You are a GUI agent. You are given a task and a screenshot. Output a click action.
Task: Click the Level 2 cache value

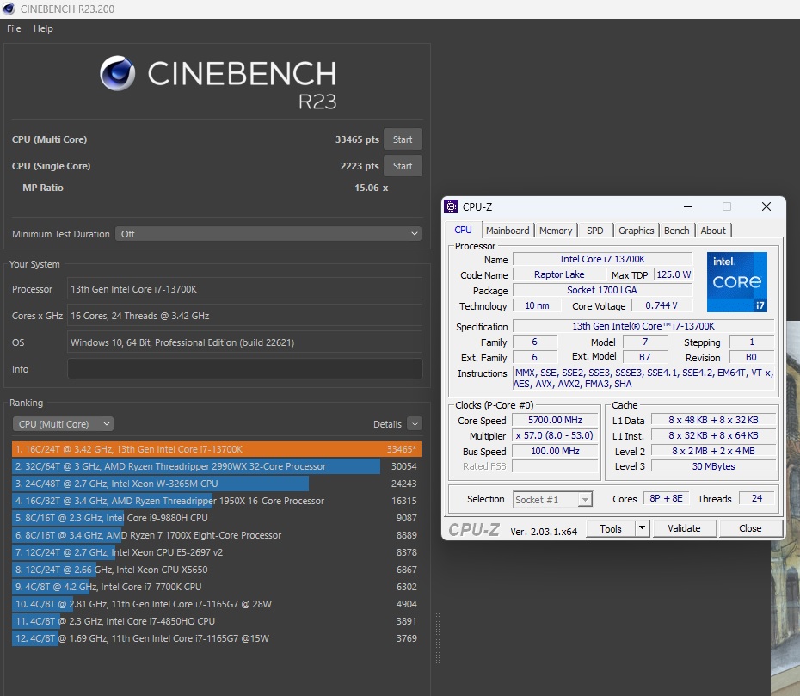pos(713,451)
